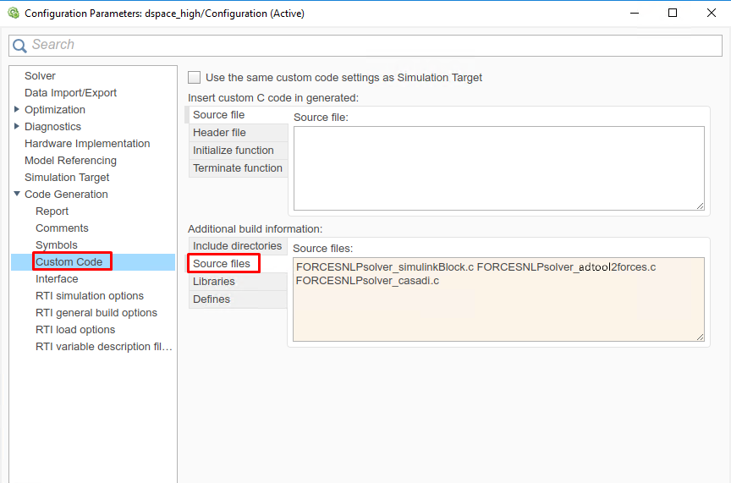Screen dimensions: 731x483
Task: Go to RTI simulation options
Action: click(89, 296)
